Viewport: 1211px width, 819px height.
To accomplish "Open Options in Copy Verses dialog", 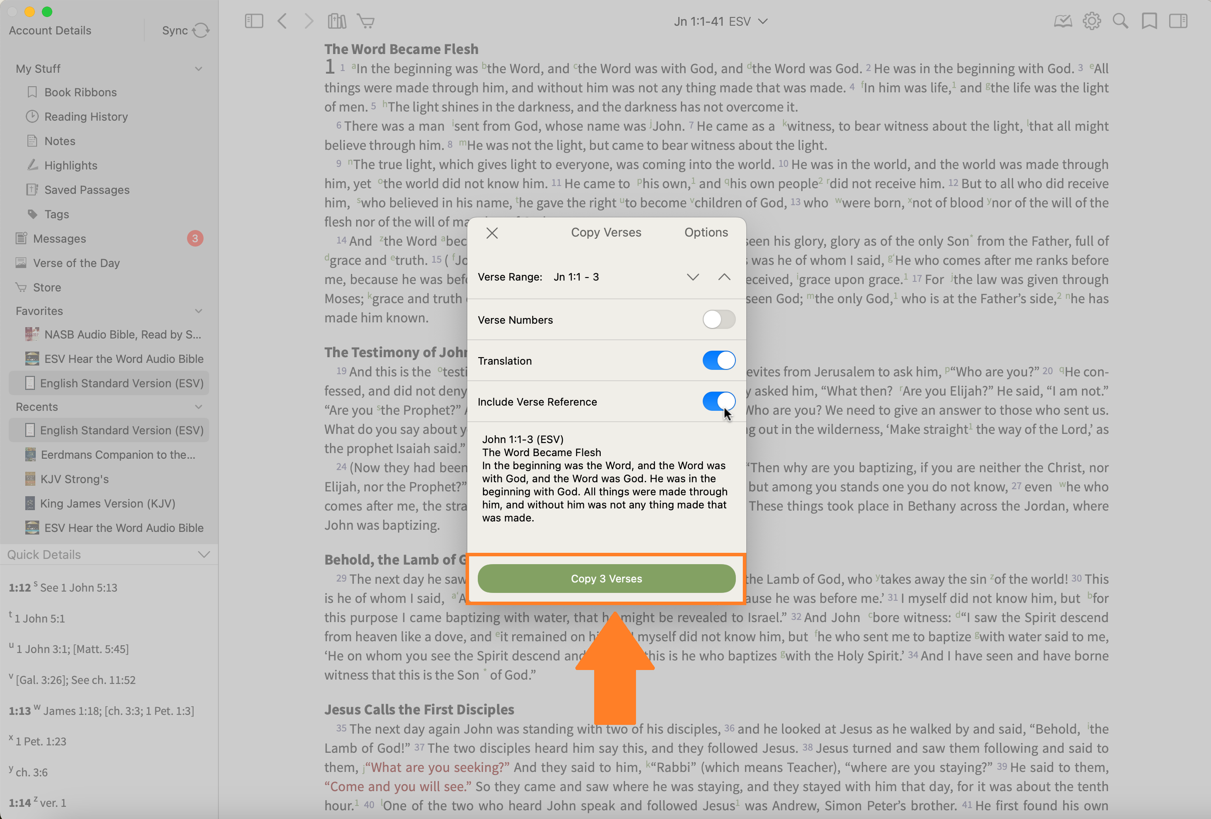I will tap(706, 233).
